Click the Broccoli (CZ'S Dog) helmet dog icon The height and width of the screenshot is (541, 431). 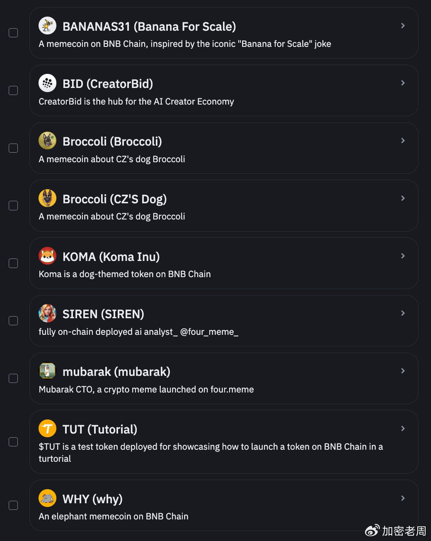pyautogui.click(x=47, y=198)
